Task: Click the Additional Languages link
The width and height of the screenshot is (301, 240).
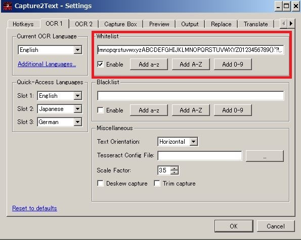Action: pyautogui.click(x=47, y=64)
